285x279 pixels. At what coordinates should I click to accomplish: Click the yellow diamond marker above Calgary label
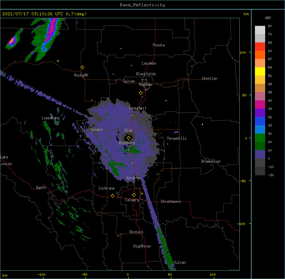[x=134, y=195]
